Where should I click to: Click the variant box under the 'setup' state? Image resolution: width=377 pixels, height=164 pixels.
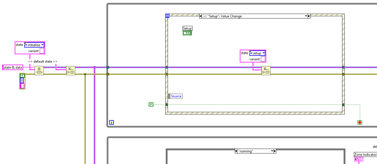pyautogui.click(x=263, y=59)
